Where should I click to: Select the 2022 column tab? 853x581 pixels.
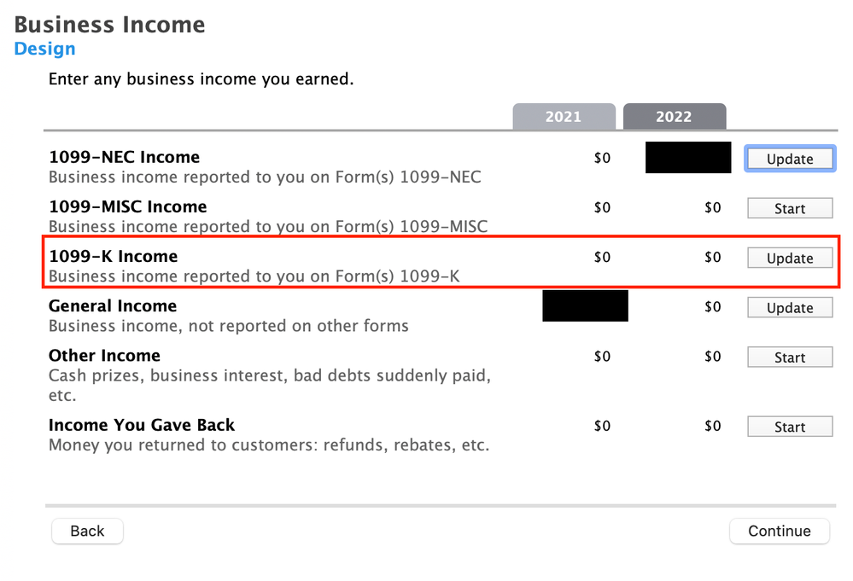(674, 117)
